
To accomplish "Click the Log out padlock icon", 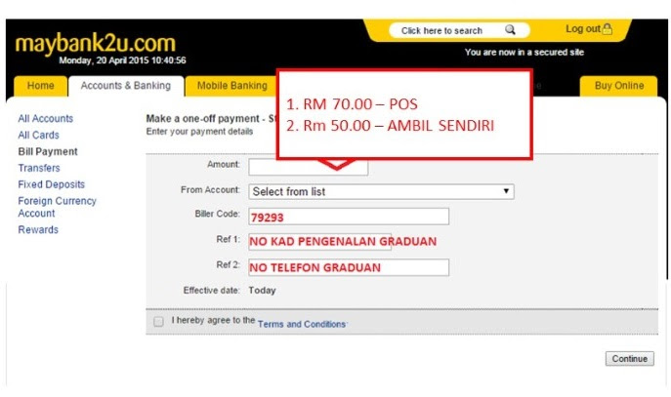I will 608,29.
